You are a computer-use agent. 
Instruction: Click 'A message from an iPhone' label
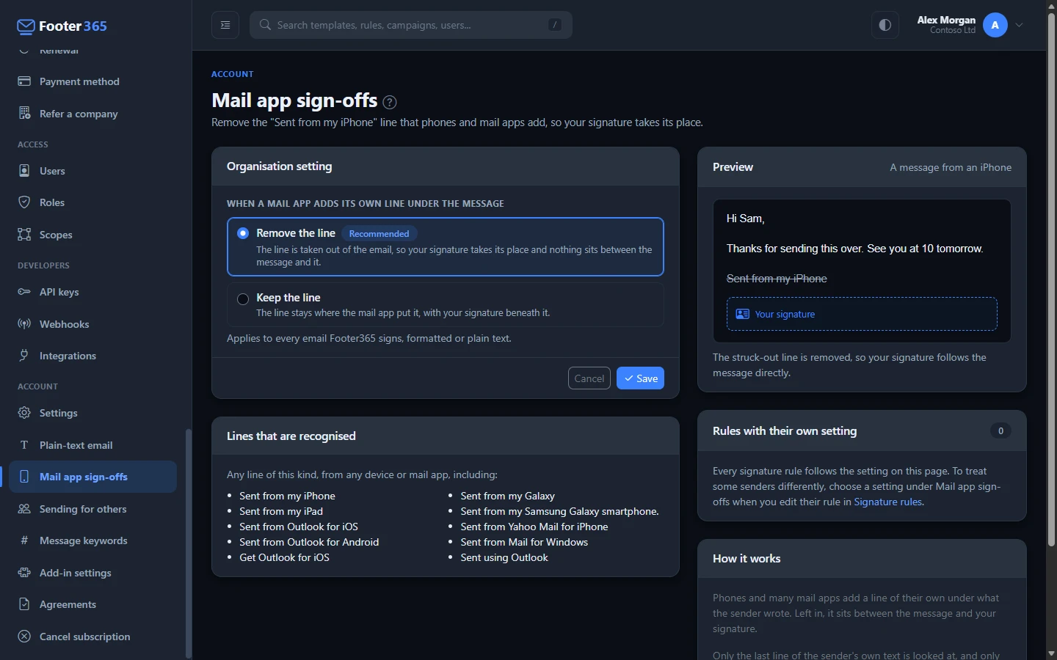click(951, 167)
